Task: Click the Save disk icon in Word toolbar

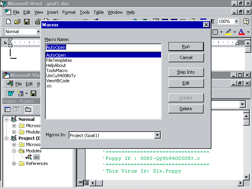Action: [27, 21]
